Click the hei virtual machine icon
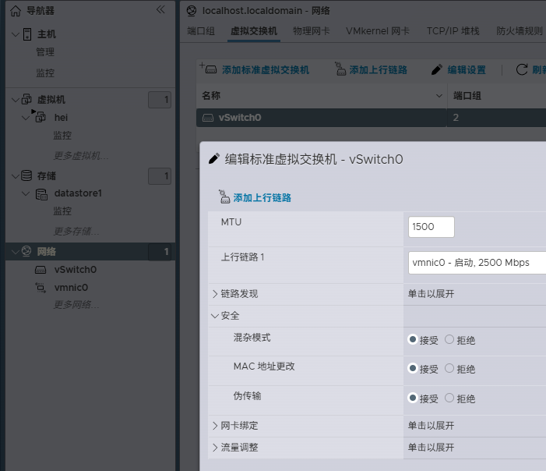Image resolution: width=546 pixels, height=471 pixels. [x=41, y=117]
